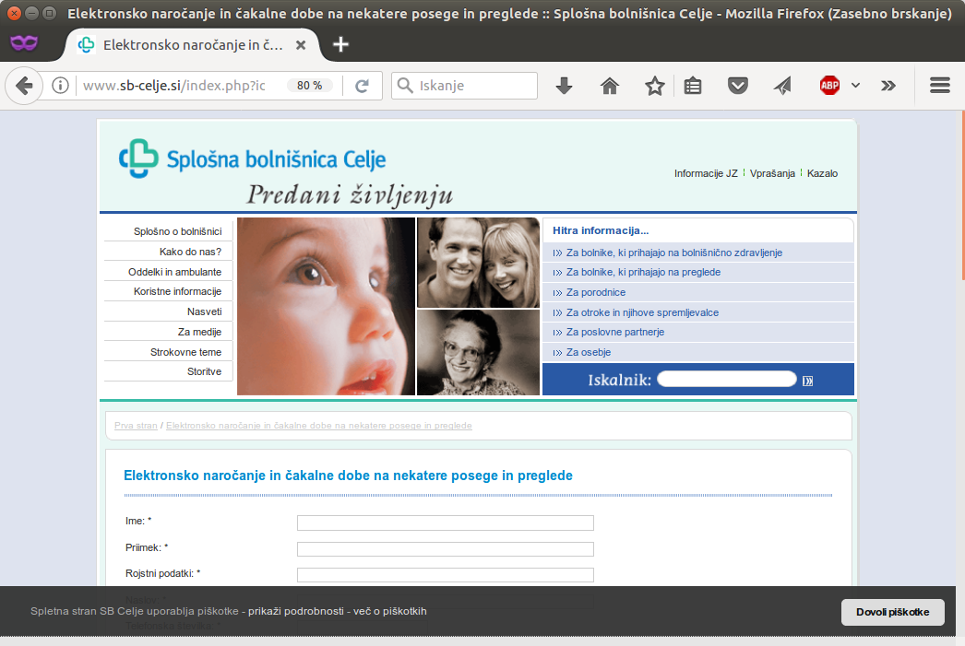The width and height of the screenshot is (965, 646).
Task: Save page to Pocket icon
Action: point(737,86)
